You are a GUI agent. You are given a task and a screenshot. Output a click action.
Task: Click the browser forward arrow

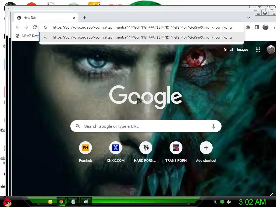coord(26,27)
